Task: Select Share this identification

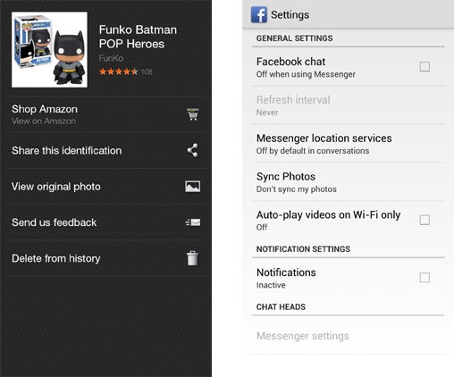Action: pos(105,150)
